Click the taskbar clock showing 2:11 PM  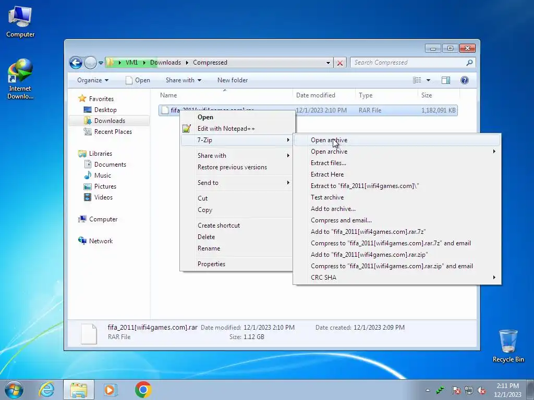point(507,390)
